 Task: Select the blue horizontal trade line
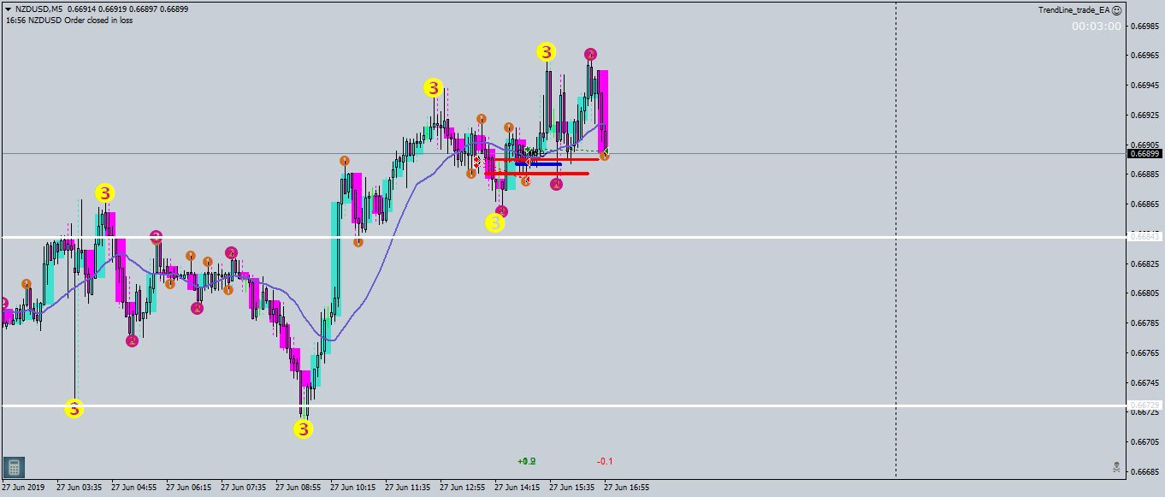tap(539, 164)
